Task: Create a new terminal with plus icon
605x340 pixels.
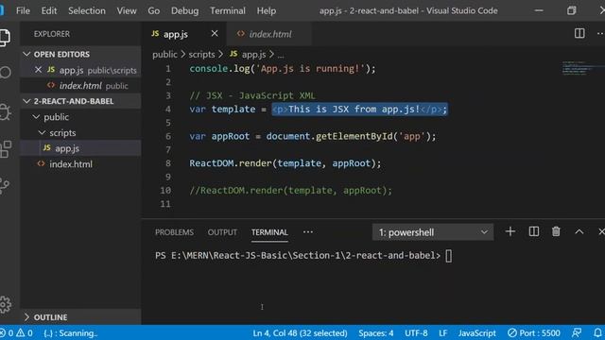Action: (510, 231)
